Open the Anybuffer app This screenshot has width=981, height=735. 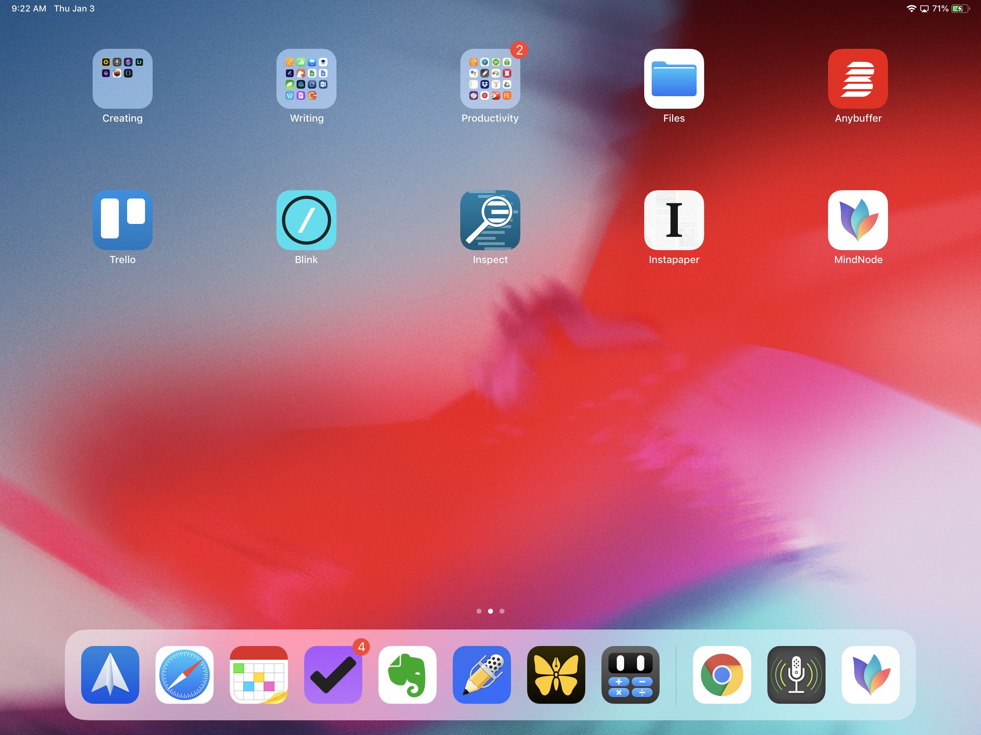(x=858, y=79)
